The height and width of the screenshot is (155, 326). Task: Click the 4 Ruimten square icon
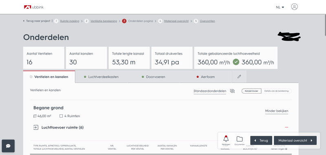(61, 116)
